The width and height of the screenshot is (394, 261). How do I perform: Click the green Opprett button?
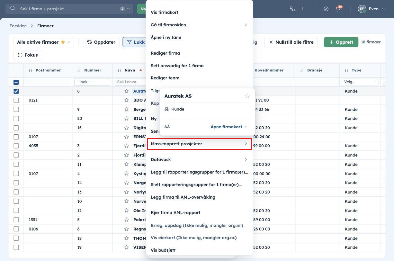point(341,42)
